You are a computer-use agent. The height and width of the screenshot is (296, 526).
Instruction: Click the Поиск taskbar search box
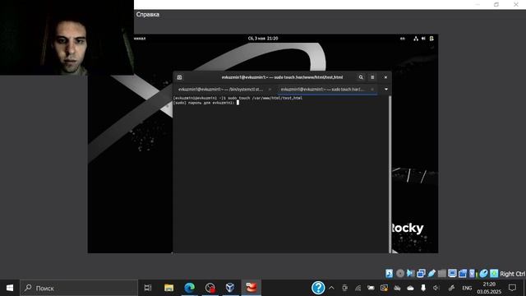(x=79, y=288)
